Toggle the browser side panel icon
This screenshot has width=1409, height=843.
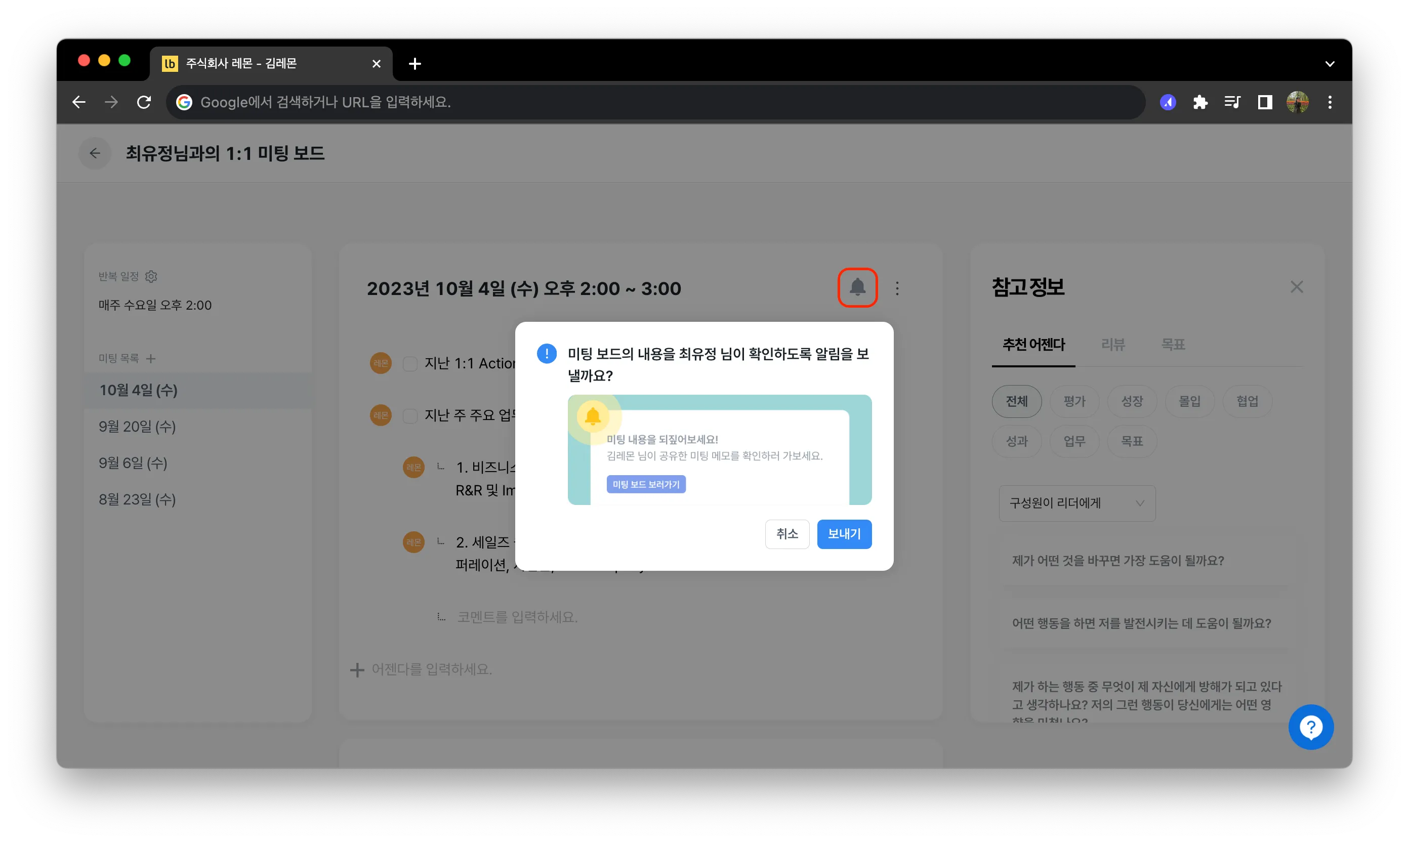point(1264,102)
